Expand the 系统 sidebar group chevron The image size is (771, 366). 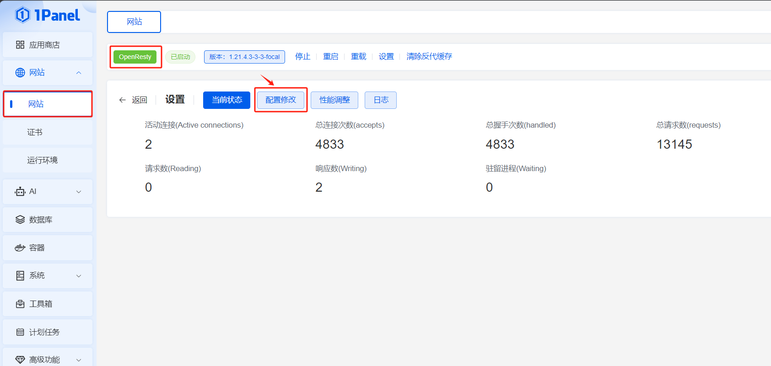(79, 276)
